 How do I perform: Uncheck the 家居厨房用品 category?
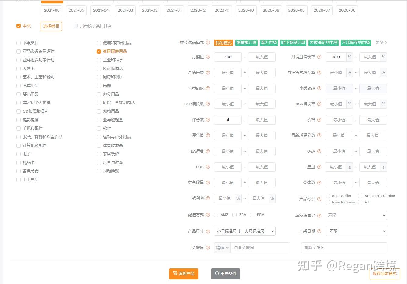click(x=99, y=51)
